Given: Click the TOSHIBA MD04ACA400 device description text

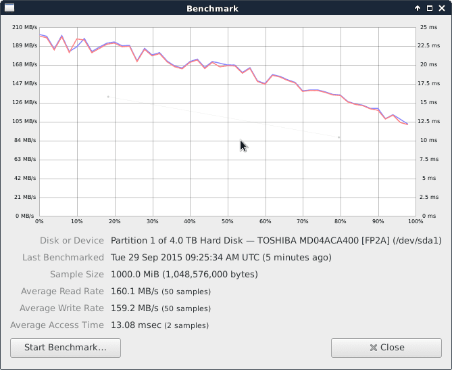Looking at the screenshot, I should pyautogui.click(x=276, y=241).
